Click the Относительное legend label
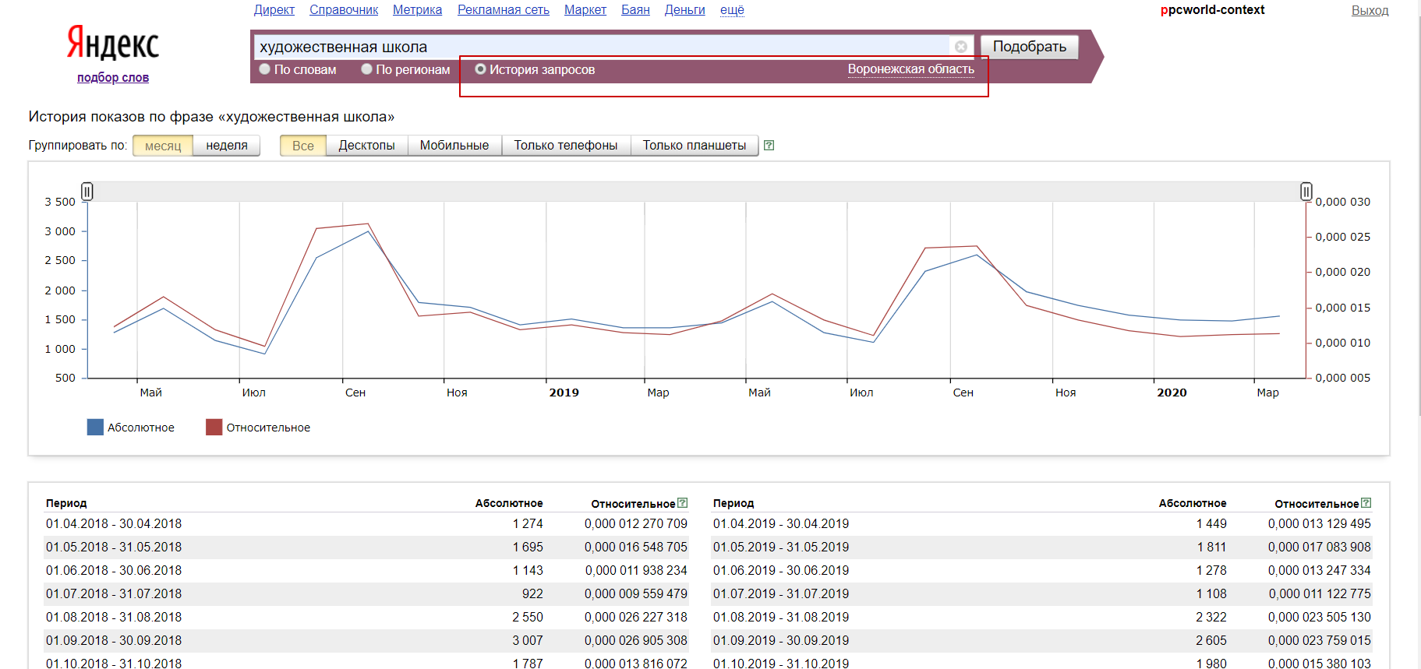This screenshot has height=669, width=1421. click(x=268, y=428)
